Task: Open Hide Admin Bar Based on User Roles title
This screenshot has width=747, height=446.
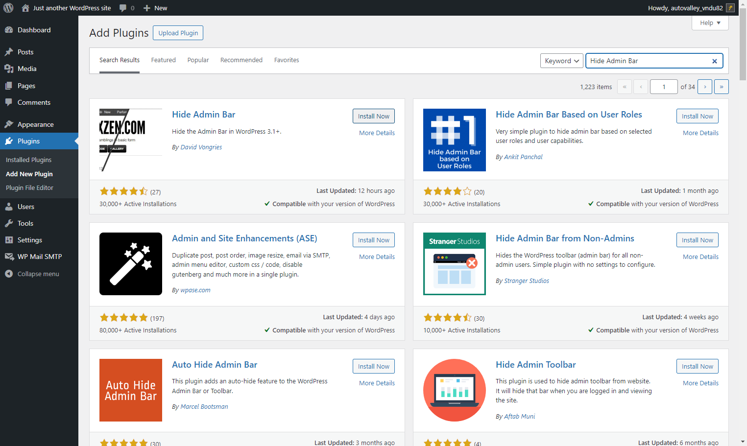Action: (x=569, y=115)
